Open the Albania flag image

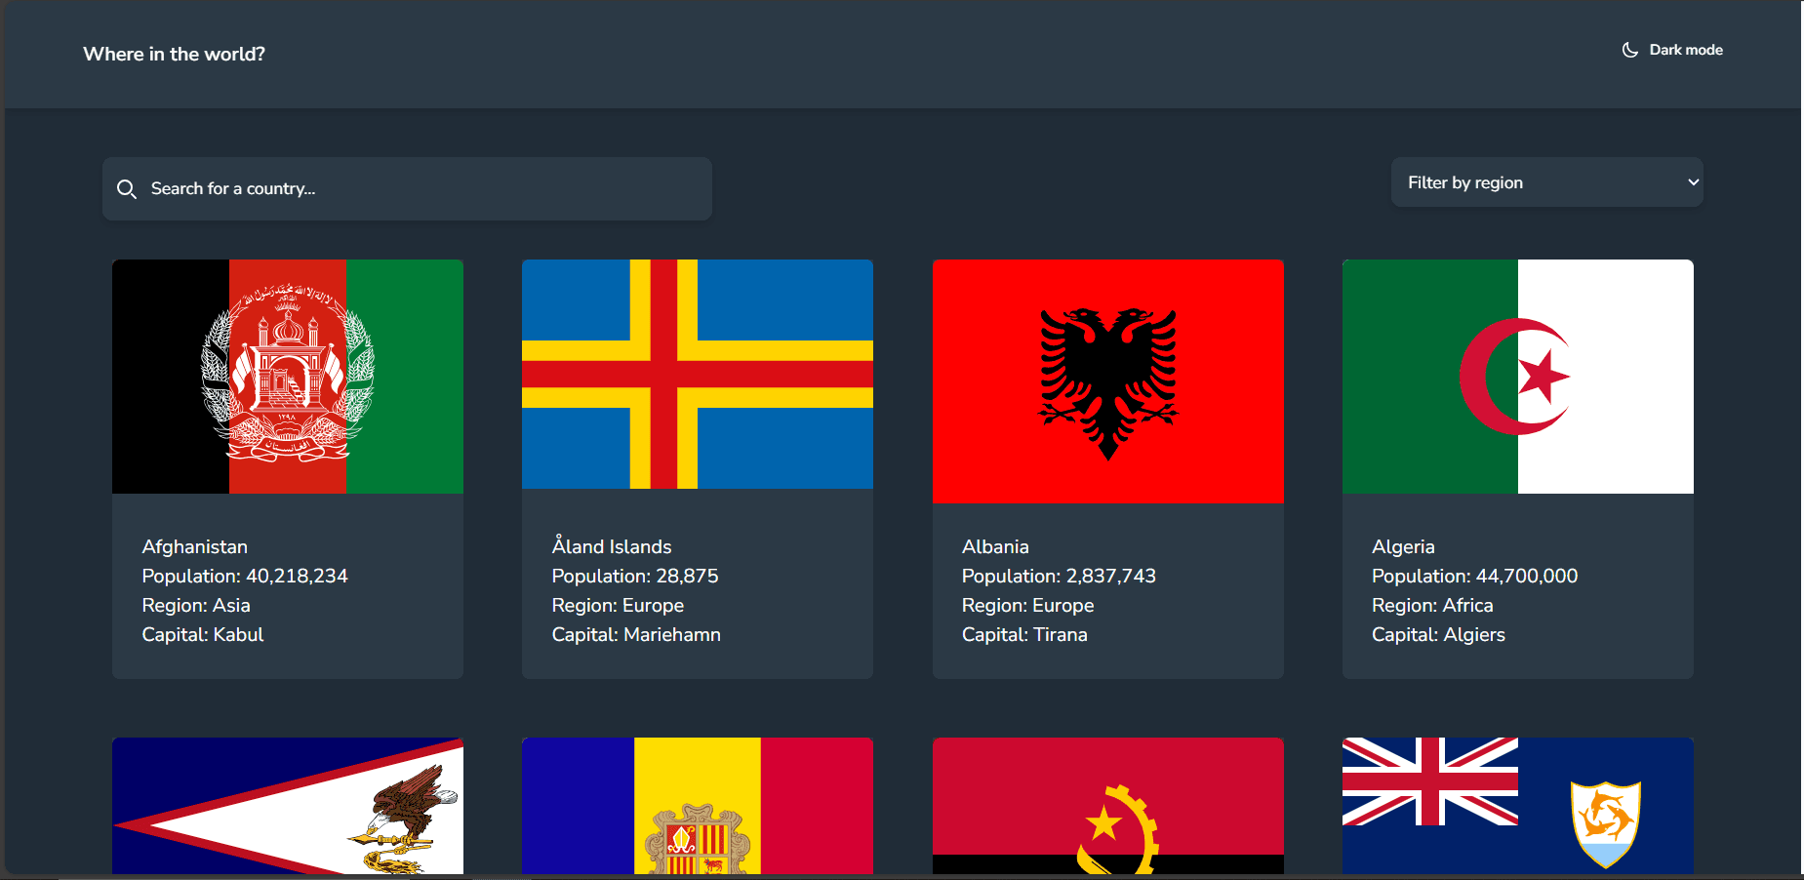pos(1108,381)
